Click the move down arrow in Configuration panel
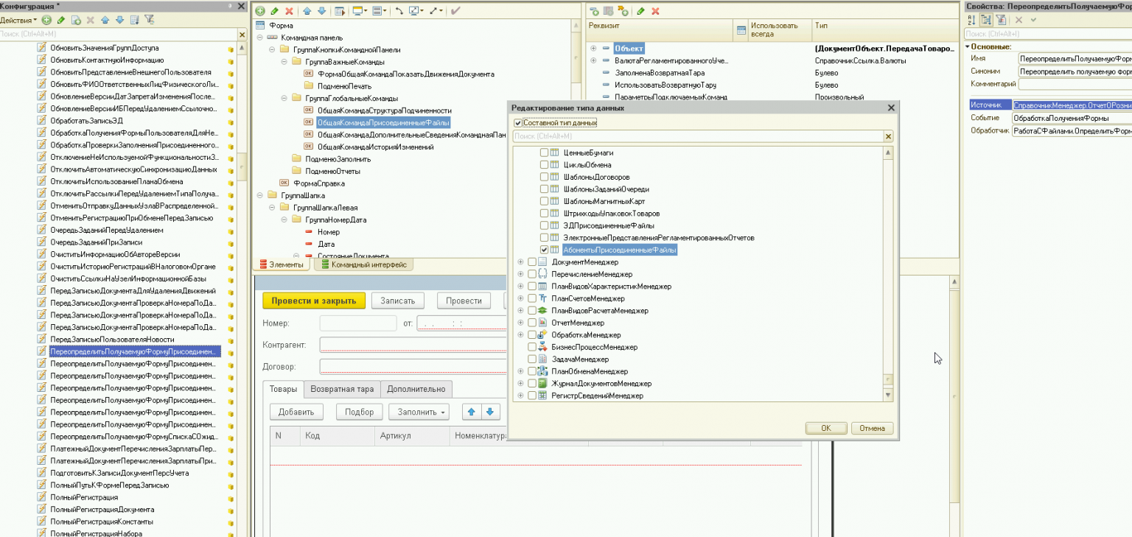The image size is (1132, 537). click(x=119, y=20)
